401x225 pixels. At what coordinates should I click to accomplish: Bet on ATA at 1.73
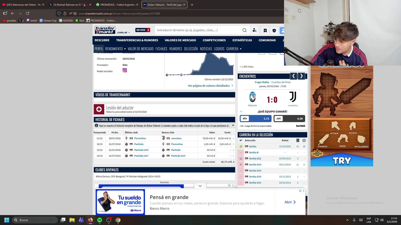pyautogui.click(x=256, y=119)
